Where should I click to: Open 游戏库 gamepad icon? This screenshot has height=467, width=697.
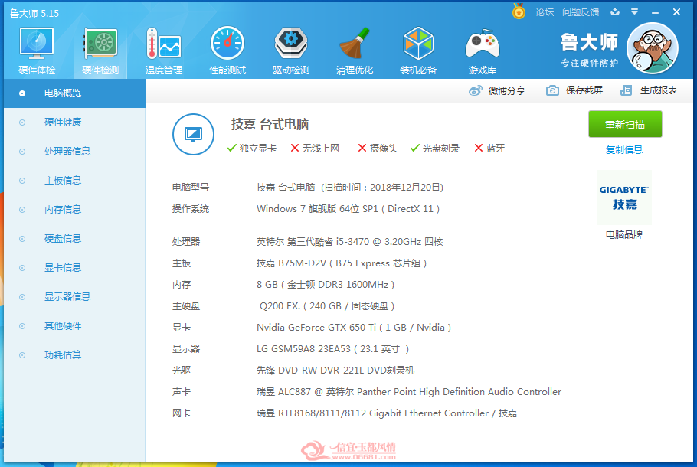pos(483,44)
